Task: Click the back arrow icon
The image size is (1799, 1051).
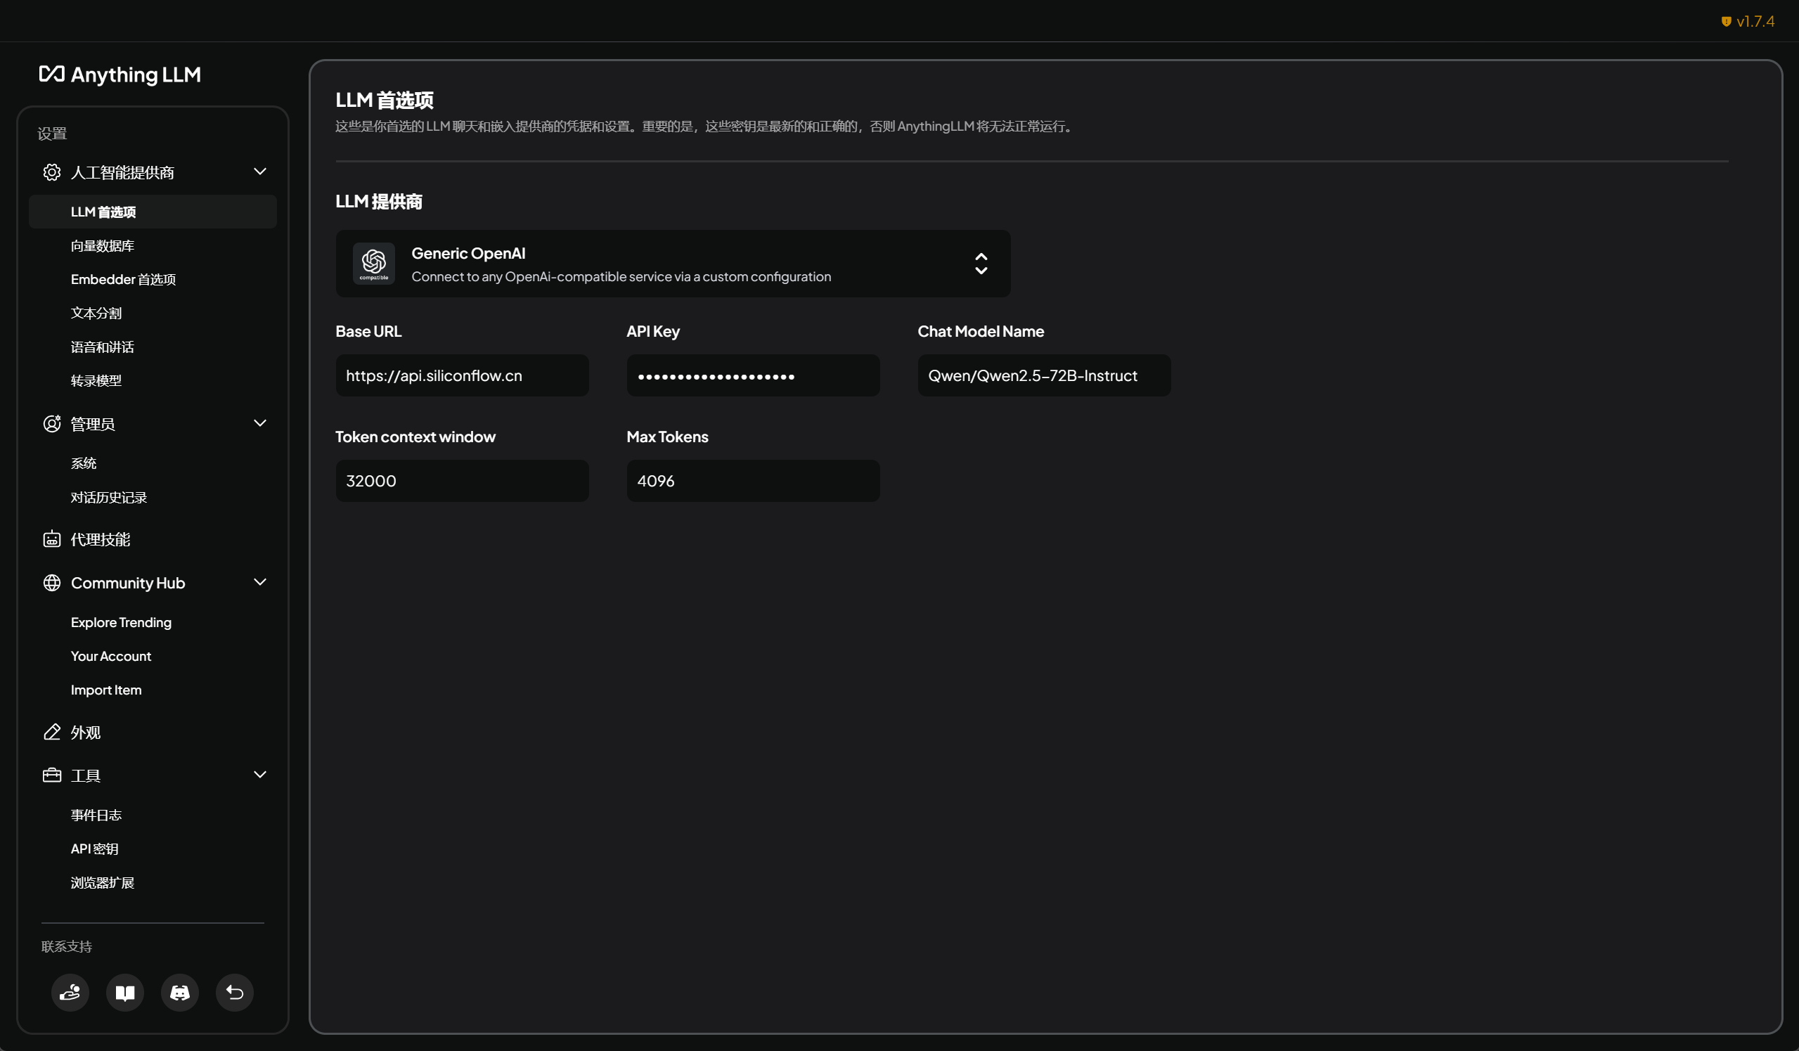Action: point(235,993)
